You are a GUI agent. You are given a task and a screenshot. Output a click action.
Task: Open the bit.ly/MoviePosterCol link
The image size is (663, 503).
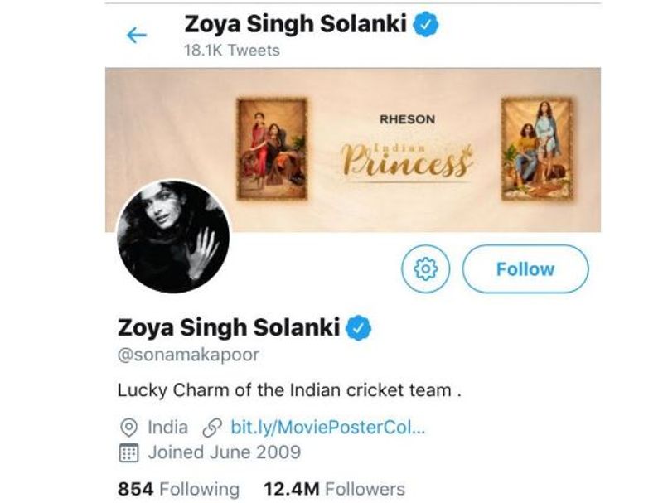[x=328, y=428]
